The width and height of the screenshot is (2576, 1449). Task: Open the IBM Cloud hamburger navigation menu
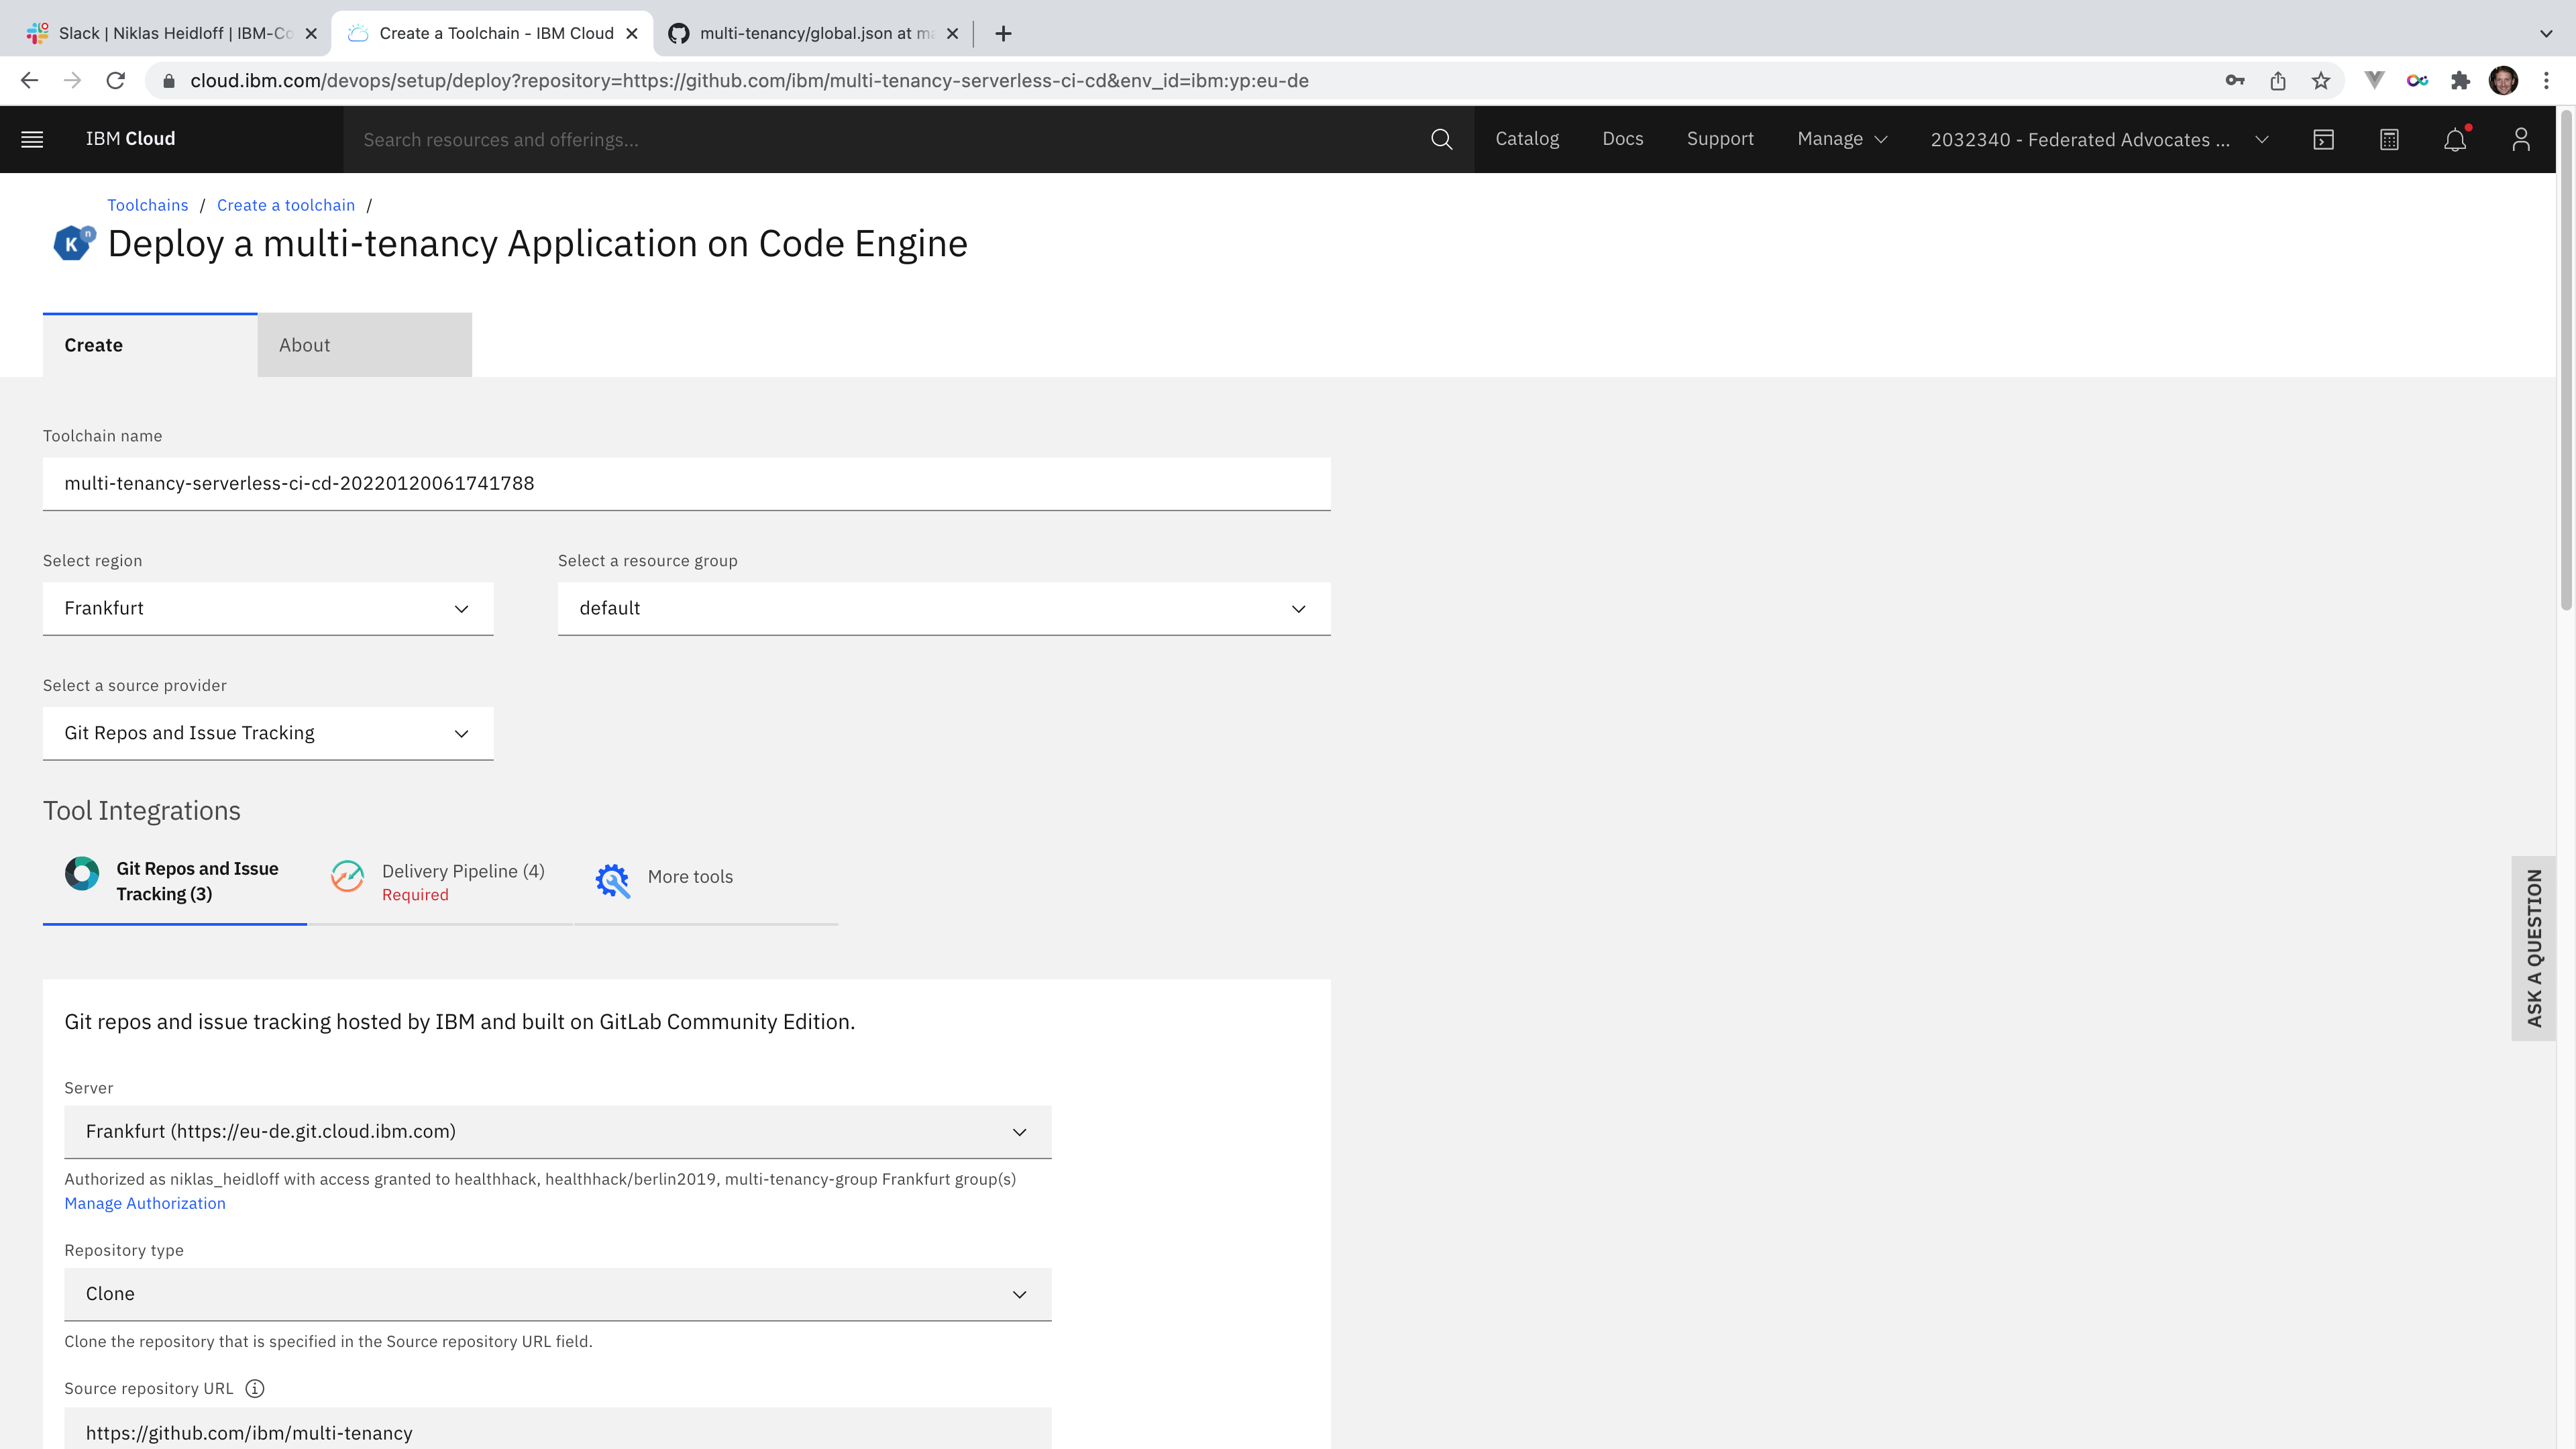32,139
